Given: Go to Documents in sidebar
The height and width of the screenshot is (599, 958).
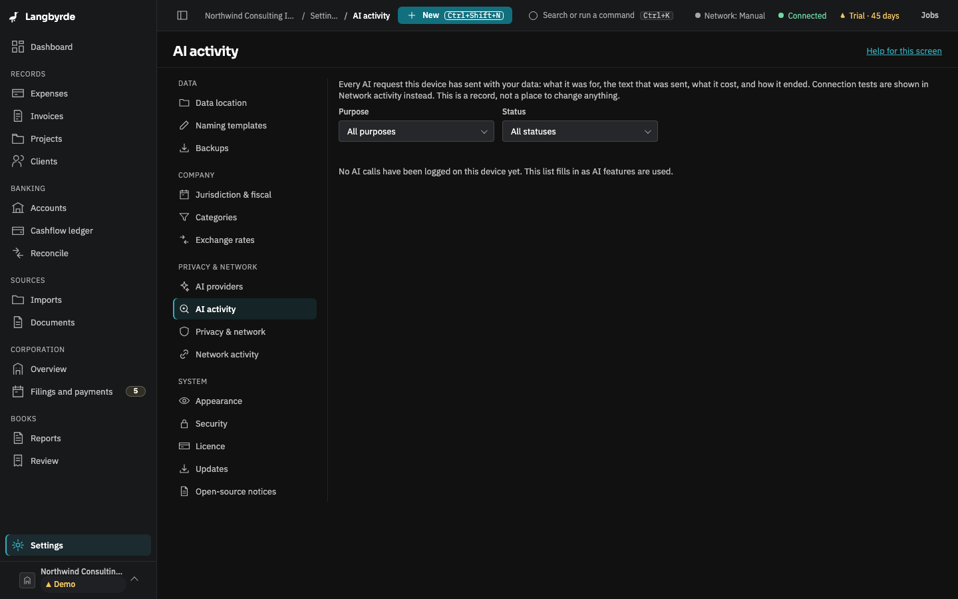Looking at the screenshot, I should [79, 322].
